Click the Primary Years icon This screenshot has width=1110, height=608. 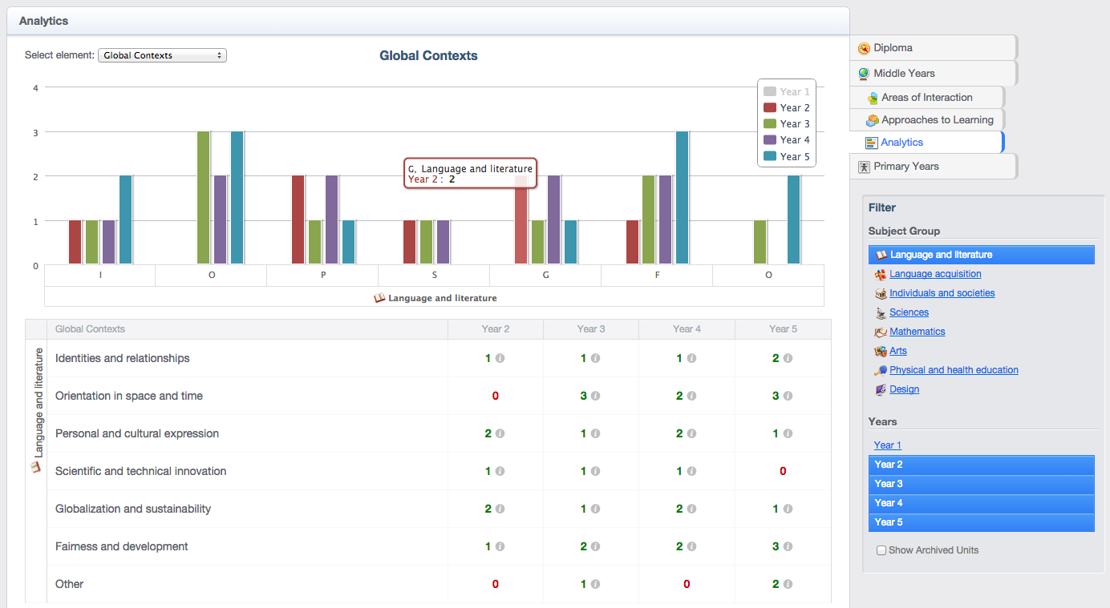coord(864,167)
